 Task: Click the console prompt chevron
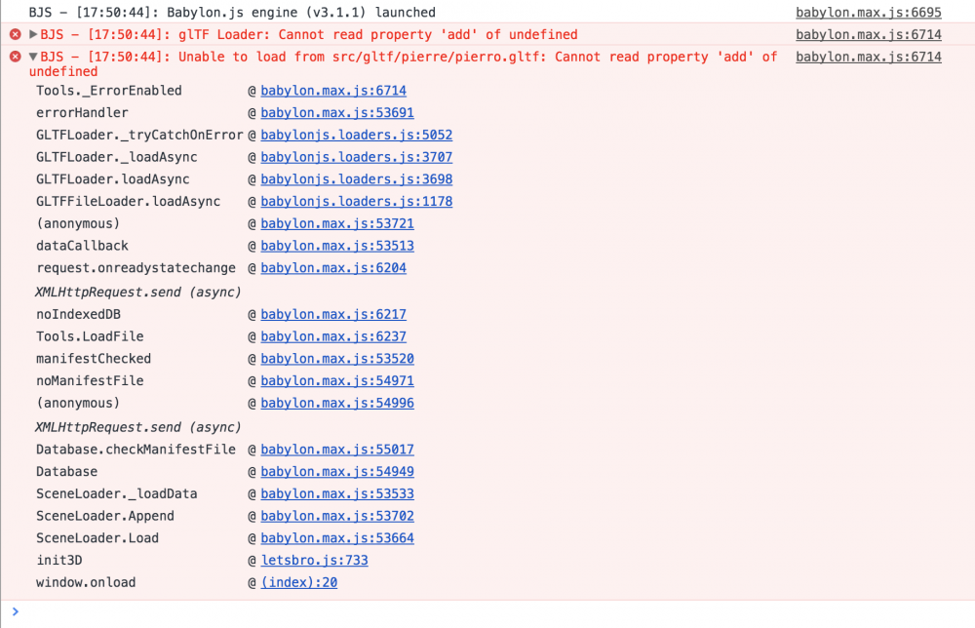[16, 611]
